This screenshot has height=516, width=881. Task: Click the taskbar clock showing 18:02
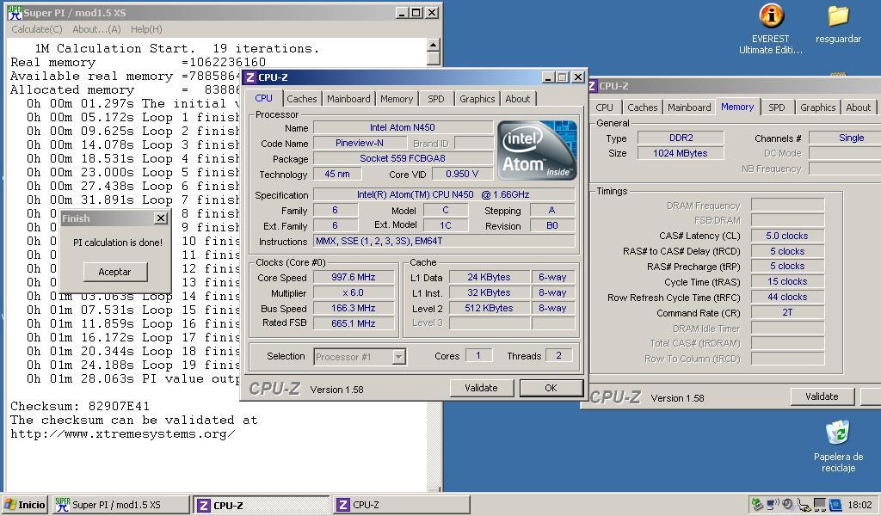[x=859, y=505]
